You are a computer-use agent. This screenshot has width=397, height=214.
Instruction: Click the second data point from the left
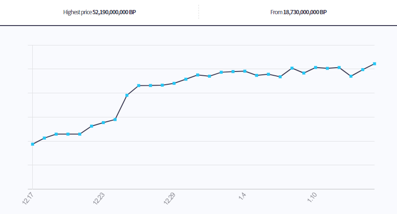(45, 138)
